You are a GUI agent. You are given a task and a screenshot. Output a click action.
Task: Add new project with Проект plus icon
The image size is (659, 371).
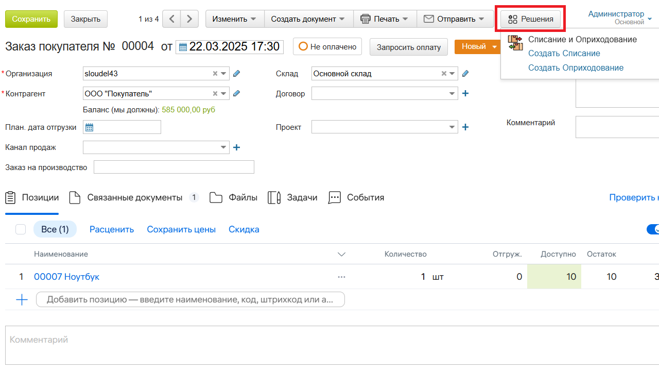point(465,127)
